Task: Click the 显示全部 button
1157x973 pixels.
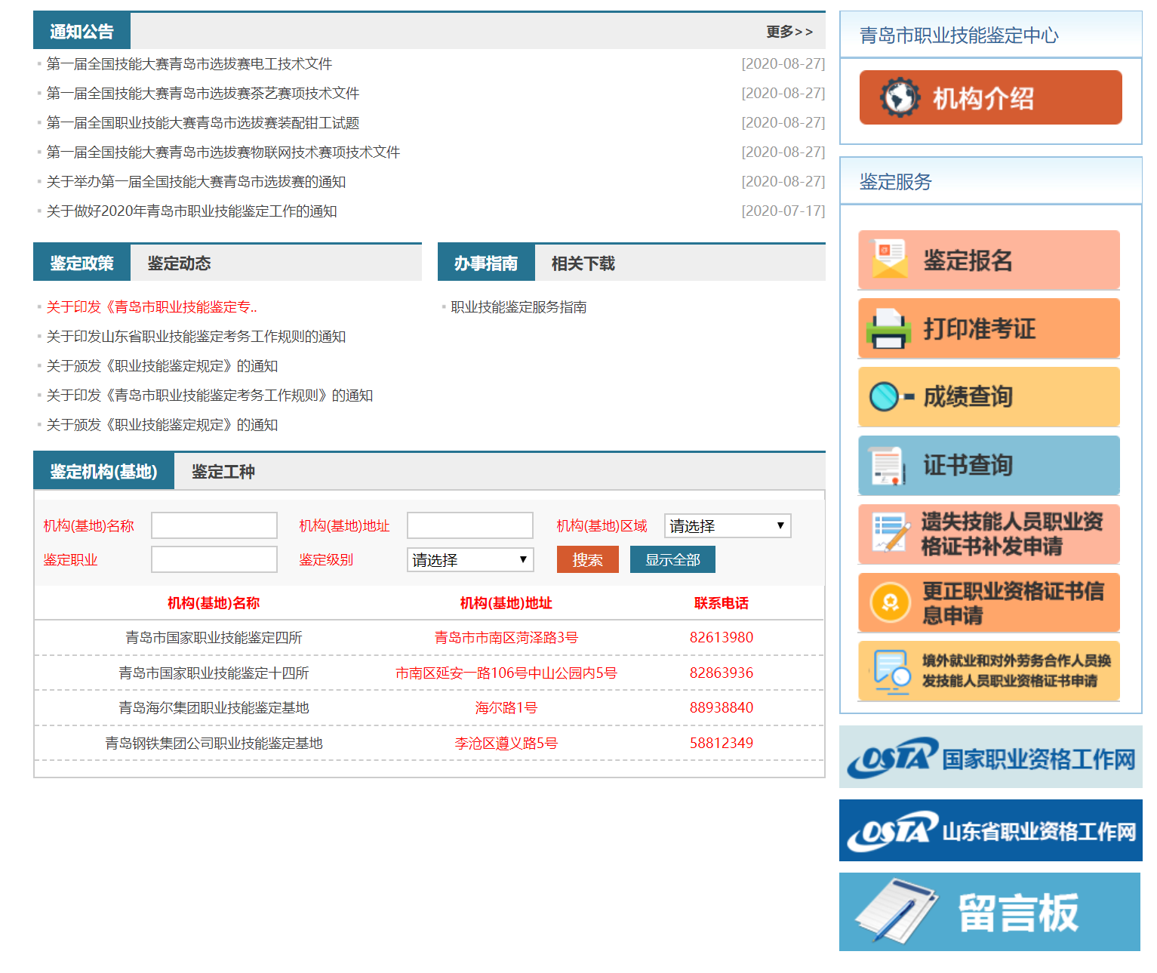Action: [x=672, y=560]
